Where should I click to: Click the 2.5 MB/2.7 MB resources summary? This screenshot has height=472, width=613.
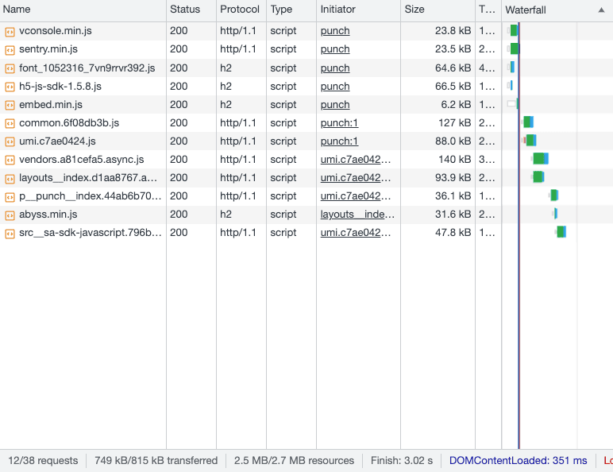(x=294, y=461)
